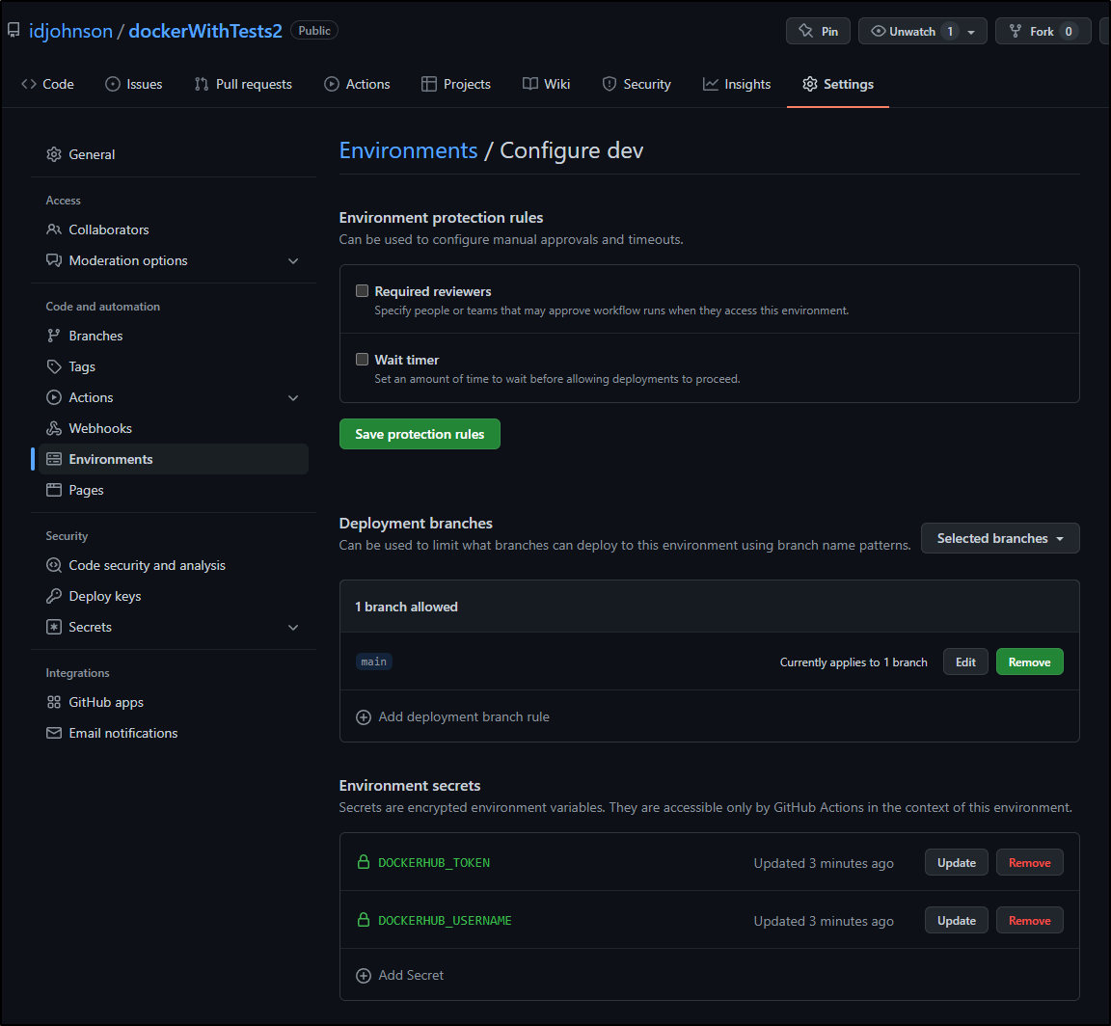Open the Unwatch dropdown arrow
This screenshot has width=1111, height=1026.
tap(971, 32)
